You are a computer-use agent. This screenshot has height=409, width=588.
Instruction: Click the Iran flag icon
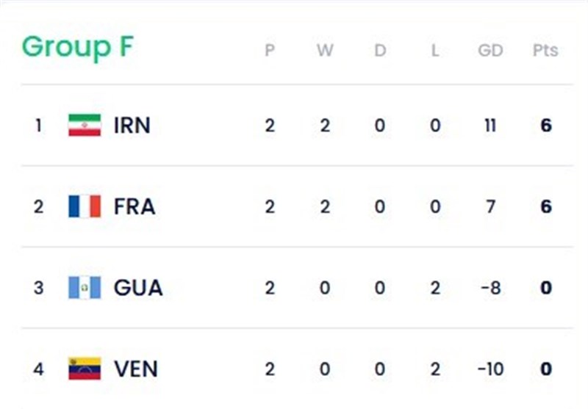tap(85, 126)
